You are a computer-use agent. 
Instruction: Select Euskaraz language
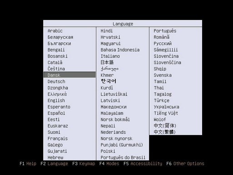pyautogui.click(x=58, y=126)
